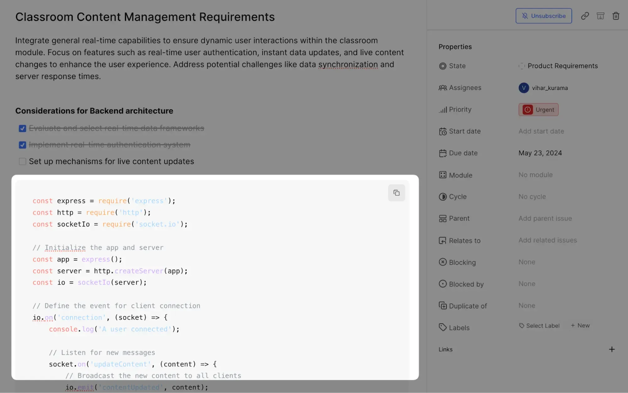
Task: Click the red Urgent priority icon
Action: point(528,110)
